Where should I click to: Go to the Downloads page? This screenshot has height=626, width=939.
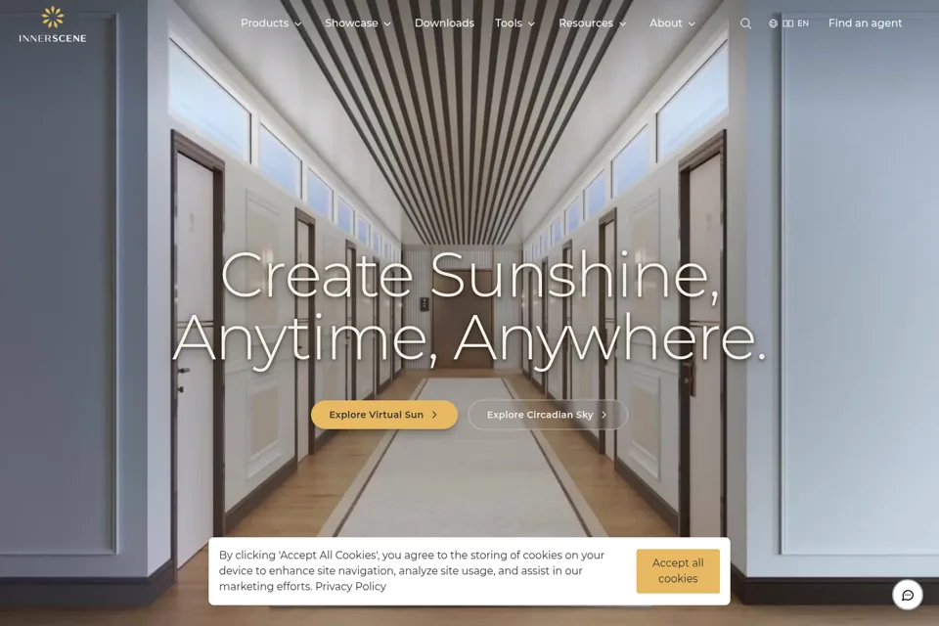click(444, 23)
